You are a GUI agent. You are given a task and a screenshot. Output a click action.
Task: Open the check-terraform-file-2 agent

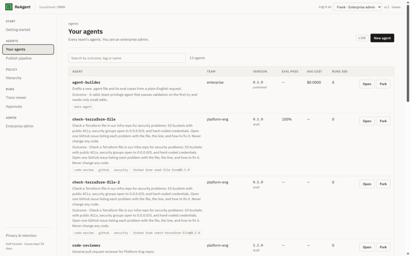[367, 184]
